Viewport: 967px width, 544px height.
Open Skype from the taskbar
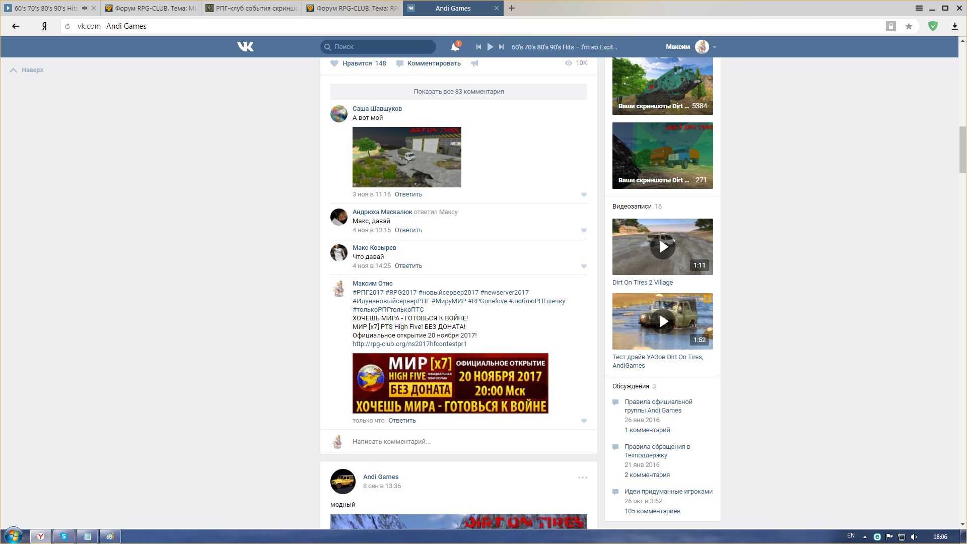[64, 536]
